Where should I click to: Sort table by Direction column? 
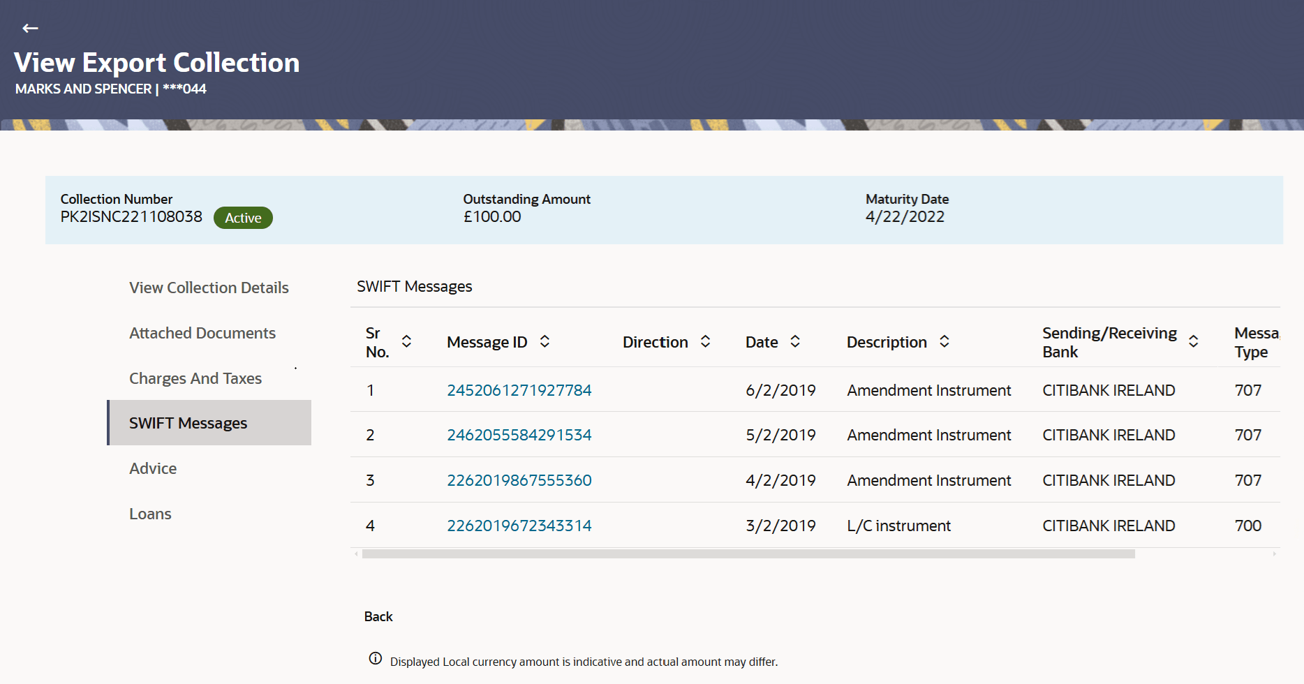pos(705,341)
